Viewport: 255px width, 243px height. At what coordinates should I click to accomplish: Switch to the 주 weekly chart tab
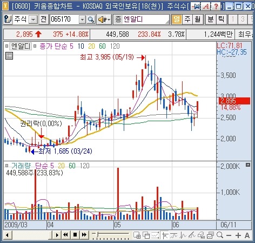point(187,19)
